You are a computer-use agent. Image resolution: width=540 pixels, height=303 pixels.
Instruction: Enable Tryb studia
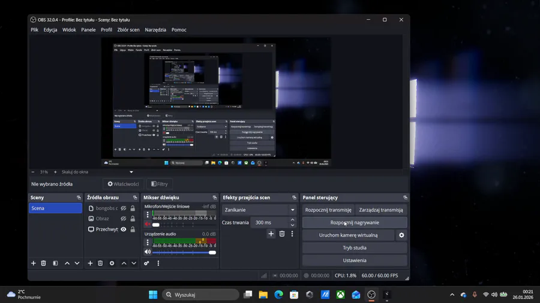pos(355,248)
